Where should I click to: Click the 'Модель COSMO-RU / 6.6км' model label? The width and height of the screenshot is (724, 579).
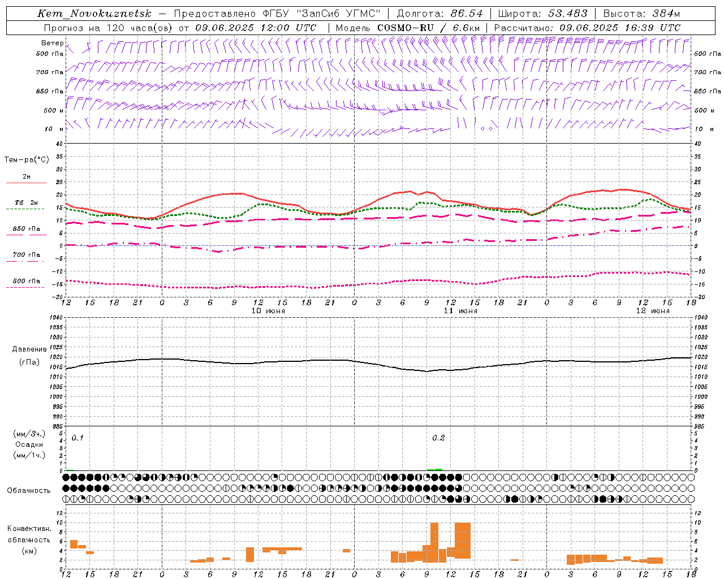(408, 28)
